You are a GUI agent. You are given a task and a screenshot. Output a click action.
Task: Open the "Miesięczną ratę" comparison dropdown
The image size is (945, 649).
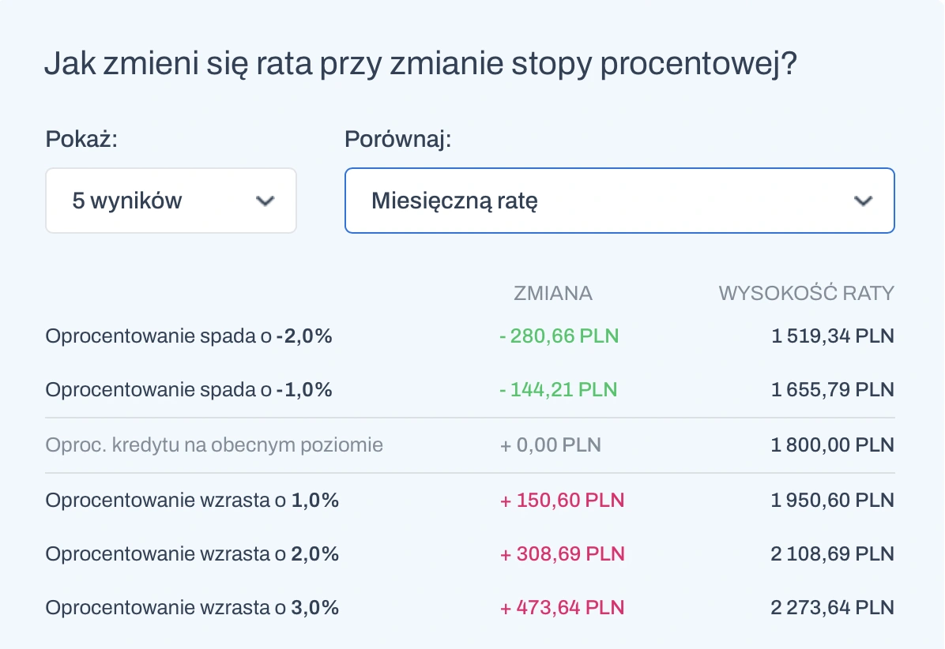[619, 201]
